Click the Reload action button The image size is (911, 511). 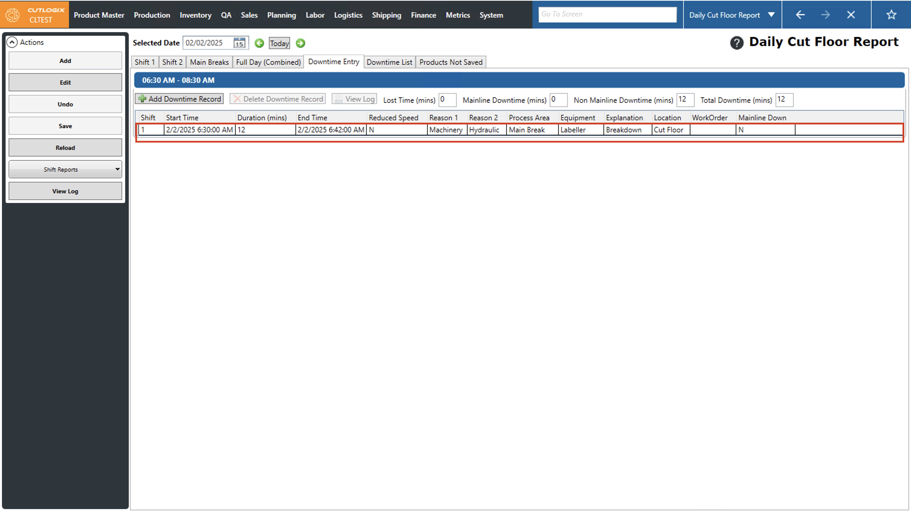click(65, 148)
